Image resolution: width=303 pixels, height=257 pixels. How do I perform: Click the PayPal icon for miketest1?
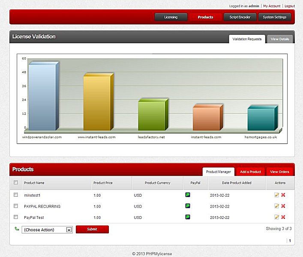(188, 194)
